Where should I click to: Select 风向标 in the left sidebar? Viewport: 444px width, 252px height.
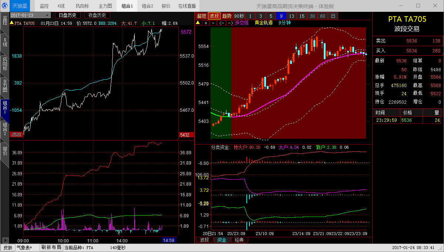pyautogui.click(x=5, y=64)
